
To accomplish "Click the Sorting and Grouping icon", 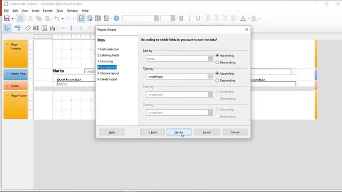I will 98,19.
